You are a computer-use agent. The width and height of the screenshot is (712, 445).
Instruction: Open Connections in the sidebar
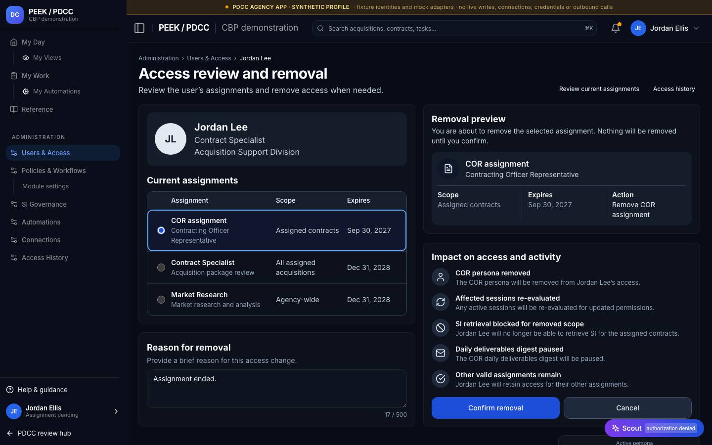(x=63, y=240)
